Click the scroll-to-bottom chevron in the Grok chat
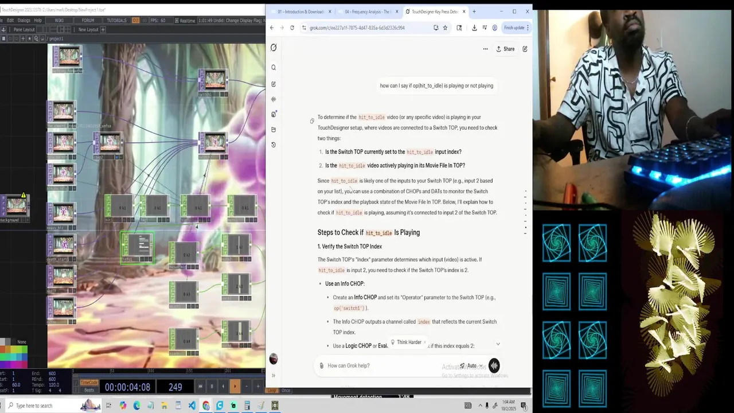 498,344
